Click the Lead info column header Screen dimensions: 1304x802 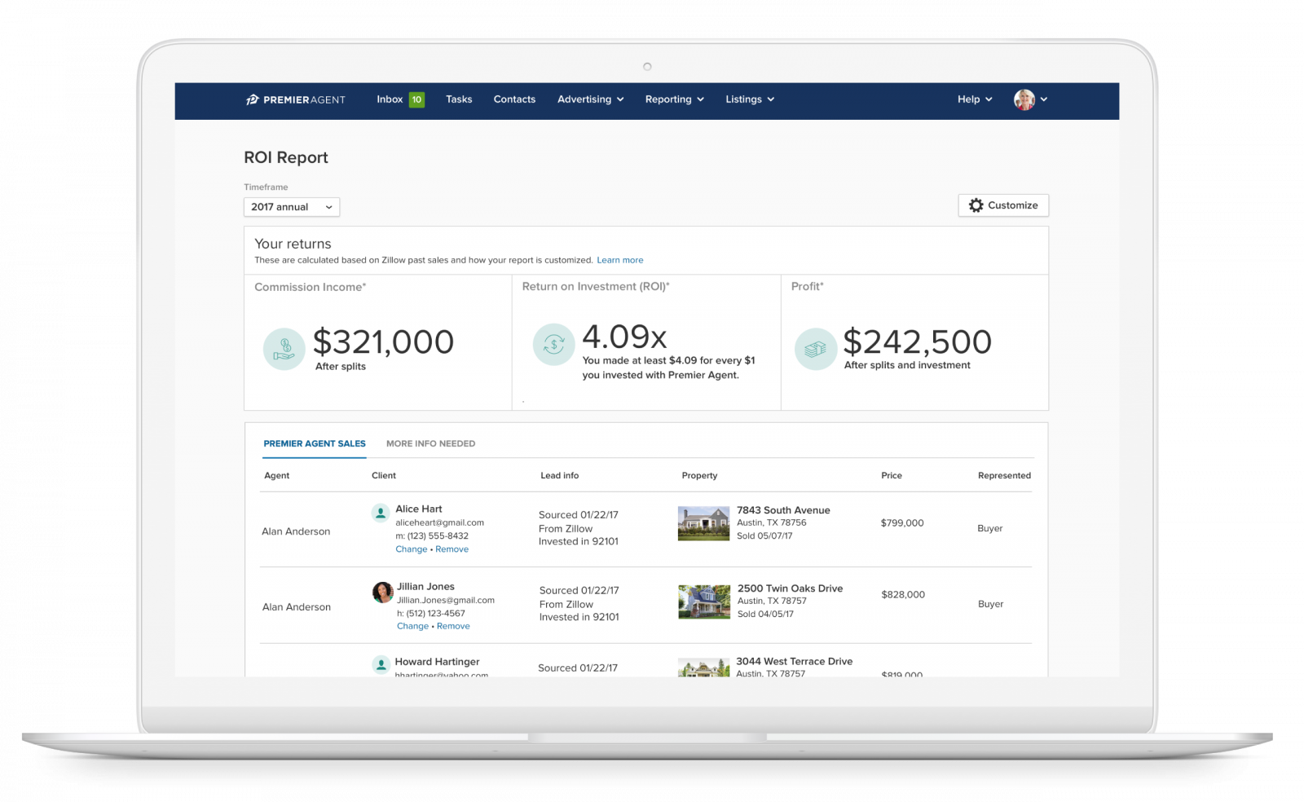pos(559,475)
